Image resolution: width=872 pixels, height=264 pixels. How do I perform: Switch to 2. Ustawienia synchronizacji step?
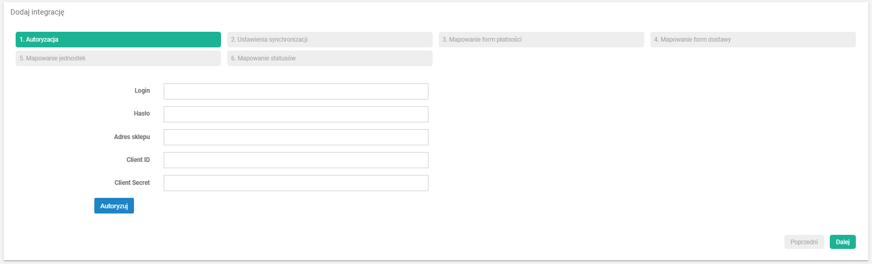coord(329,40)
